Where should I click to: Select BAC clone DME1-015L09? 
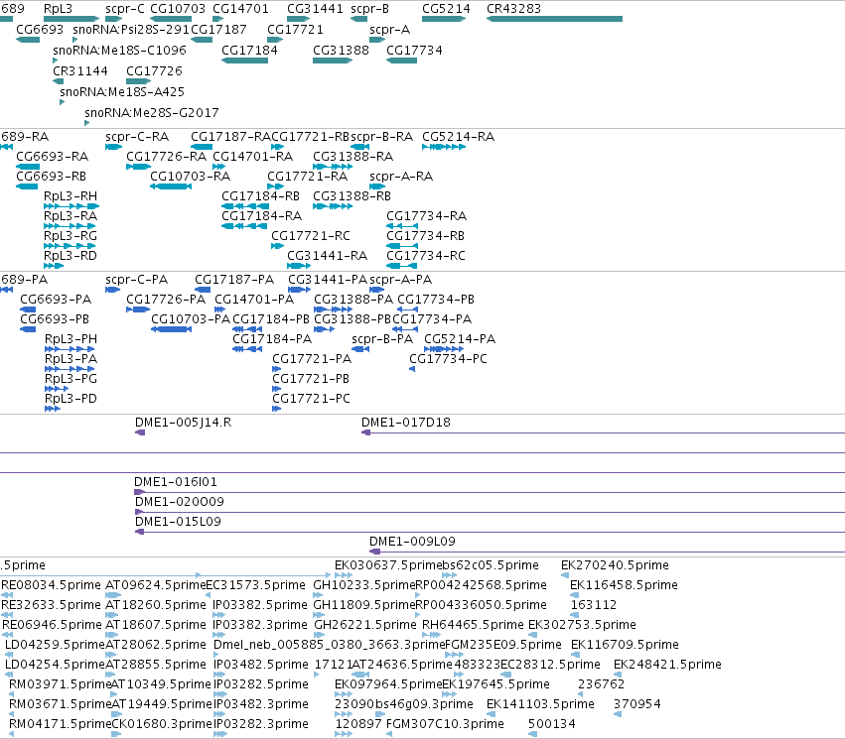point(178,522)
